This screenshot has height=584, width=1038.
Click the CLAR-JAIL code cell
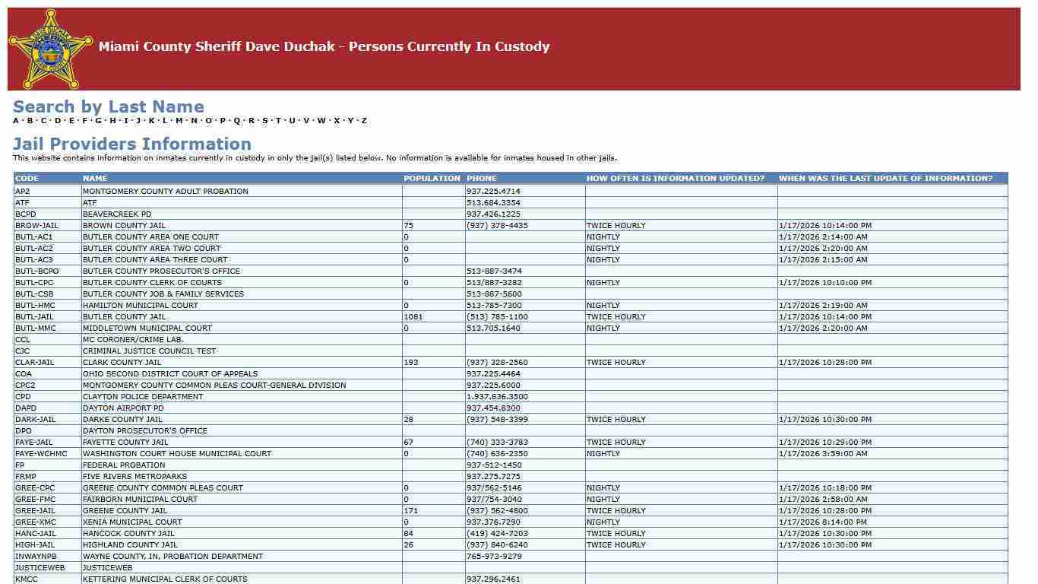pos(35,363)
